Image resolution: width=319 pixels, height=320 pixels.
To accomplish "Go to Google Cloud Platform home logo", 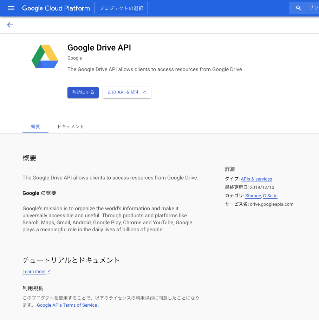I will tap(56, 8).
